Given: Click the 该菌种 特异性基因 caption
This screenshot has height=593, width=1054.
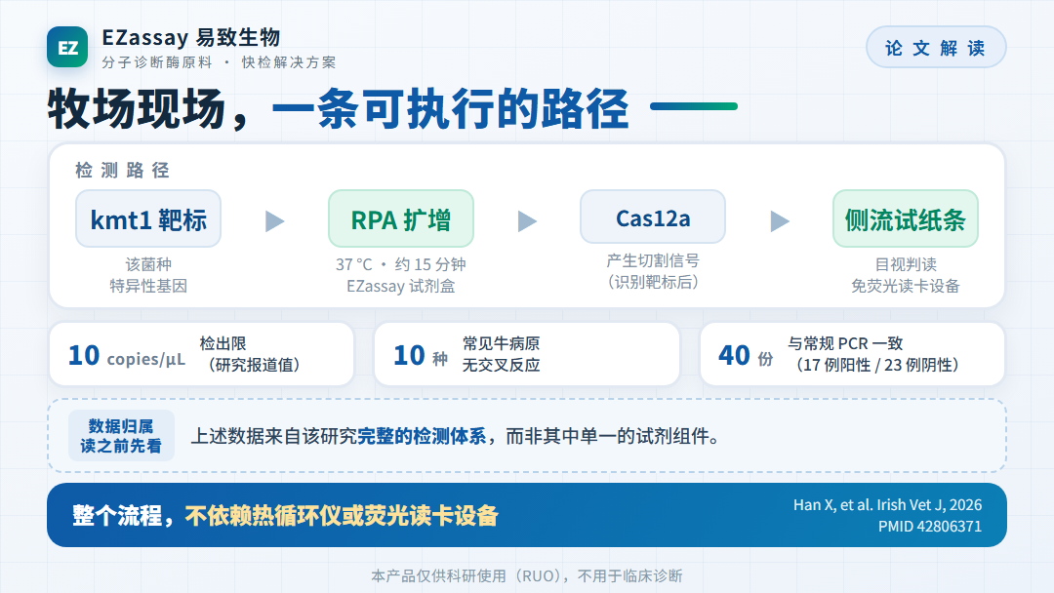Looking at the screenshot, I should (148, 275).
